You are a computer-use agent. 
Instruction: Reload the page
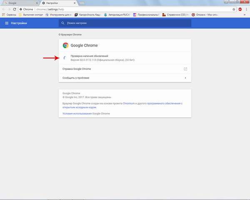pyautogui.click(x=15, y=9)
